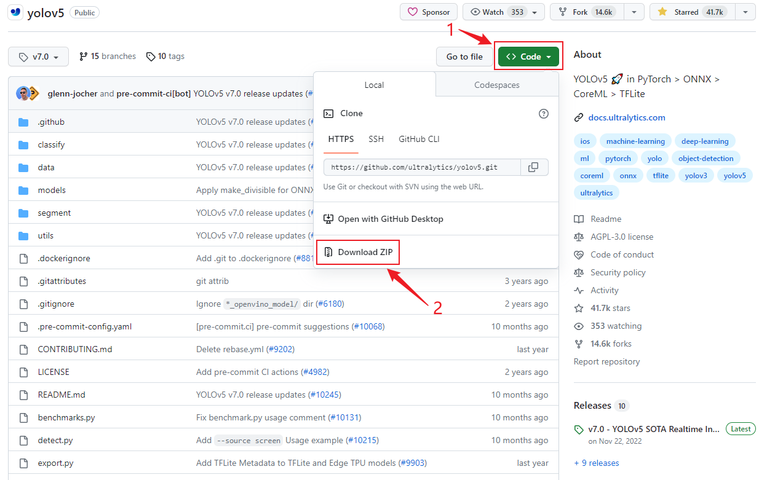767x480 pixels.
Task: Select the HTTPS clone tab
Action: point(341,139)
